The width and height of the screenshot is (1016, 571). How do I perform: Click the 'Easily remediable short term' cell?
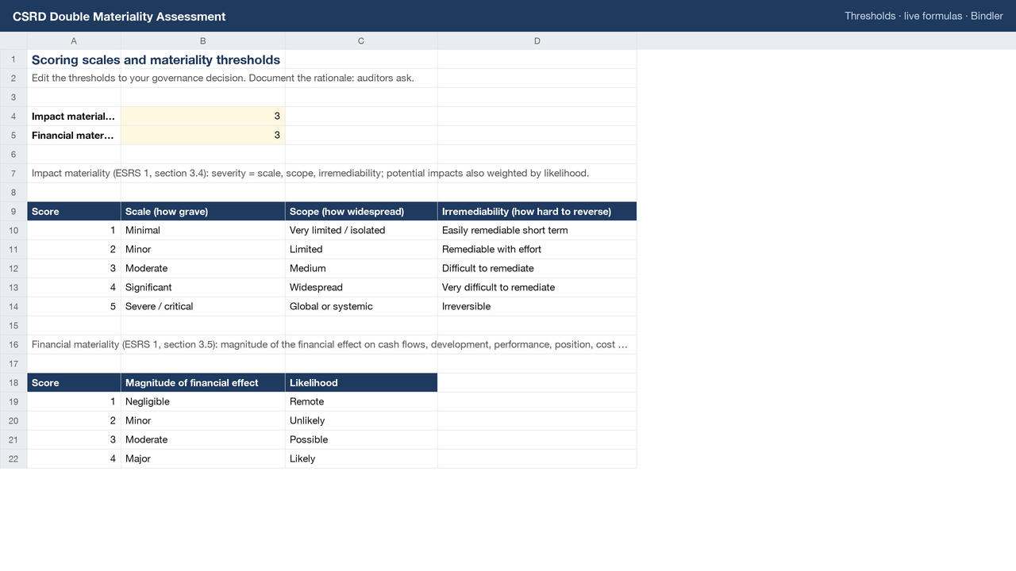point(537,231)
